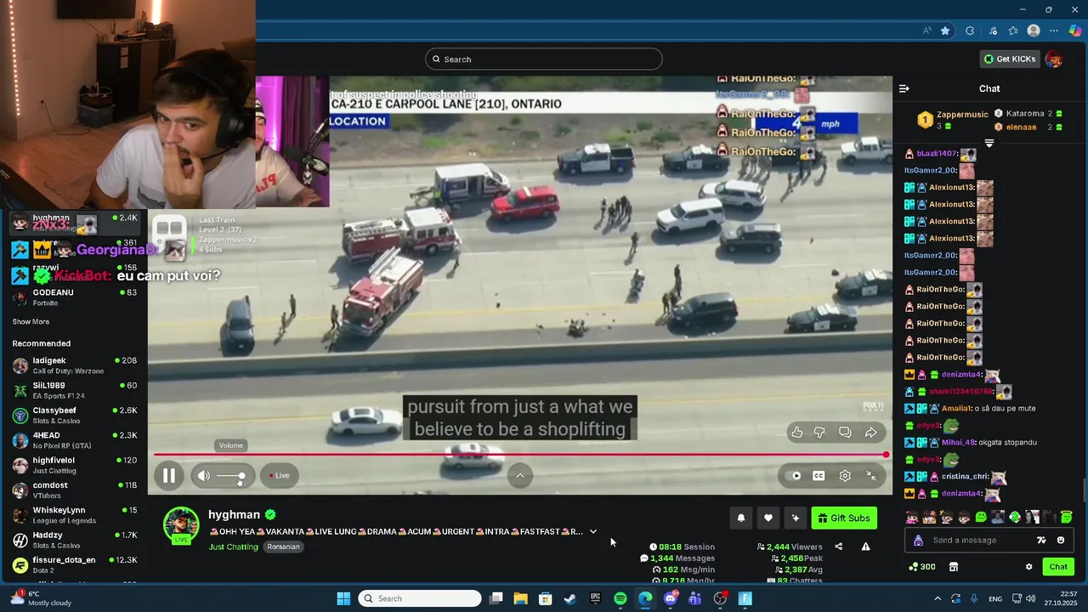Click the green Chat send button
This screenshot has width=1088, height=612.
click(x=1058, y=567)
